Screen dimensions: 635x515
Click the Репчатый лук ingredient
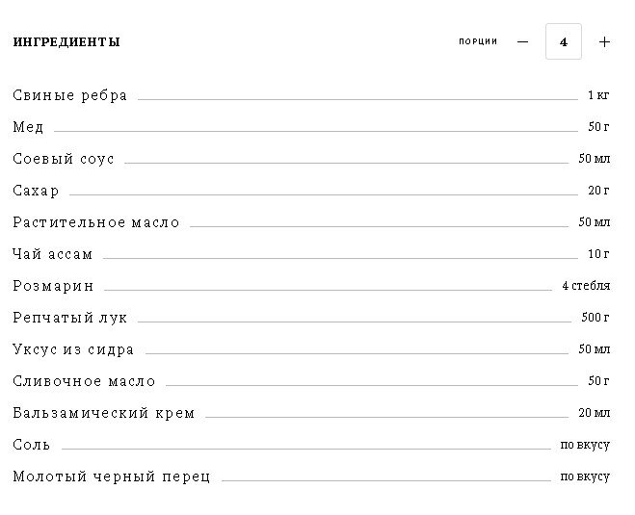(x=70, y=318)
